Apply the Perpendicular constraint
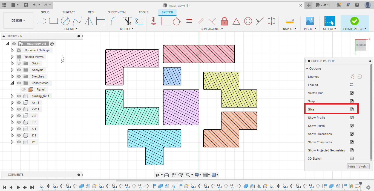The image size is (374, 191). click(x=212, y=21)
